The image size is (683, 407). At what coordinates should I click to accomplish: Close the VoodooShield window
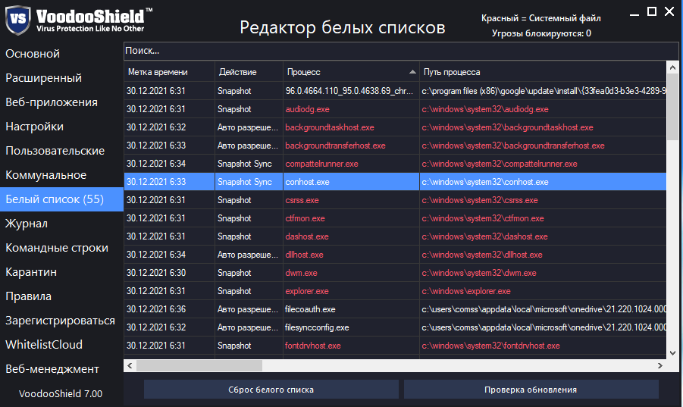[x=669, y=12]
